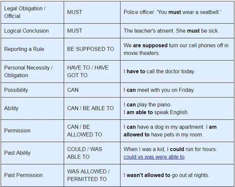Screen dimensions: 235x187
Task: Select the 'Personal Necessity / Obligation' cell
Action: pyautogui.click(x=33, y=72)
